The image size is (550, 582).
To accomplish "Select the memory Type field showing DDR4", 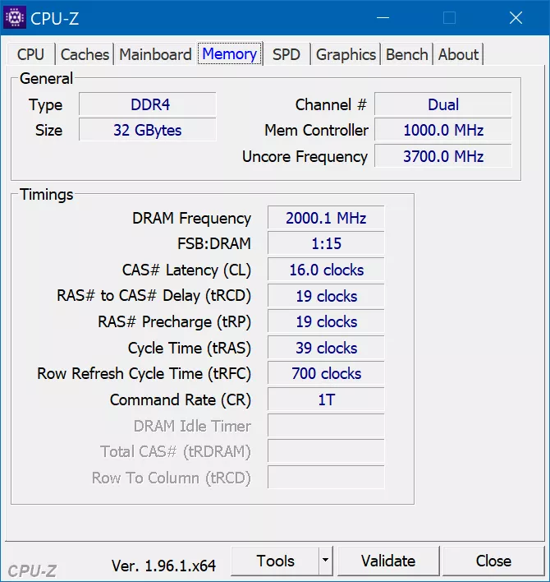I will pyautogui.click(x=148, y=104).
